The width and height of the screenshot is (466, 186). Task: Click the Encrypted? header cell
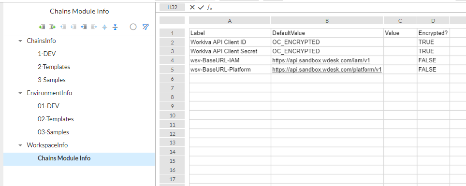pyautogui.click(x=433, y=33)
